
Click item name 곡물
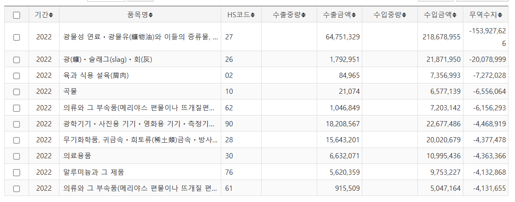pos(69,92)
